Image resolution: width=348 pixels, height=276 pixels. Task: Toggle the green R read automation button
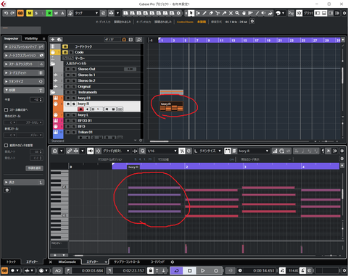49,13
